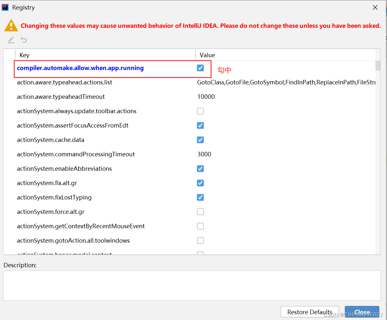
Task: Toggle actionSystem.enableAbbreviations checkbox
Action: [200, 169]
